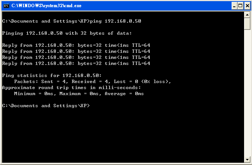This screenshot has width=252, height=165.
Task: Open the cmd.exe system menu icon
Action: click(6, 6)
